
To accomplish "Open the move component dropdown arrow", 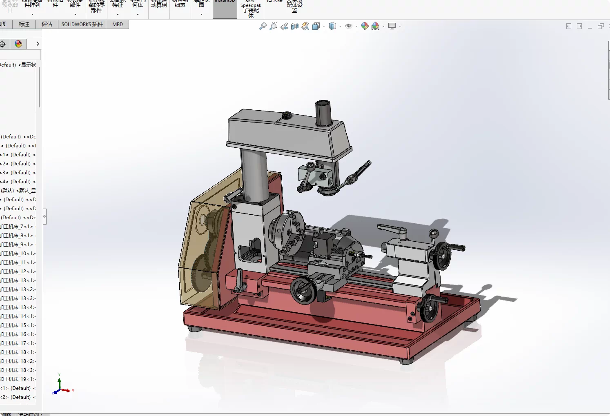I will [75, 15].
